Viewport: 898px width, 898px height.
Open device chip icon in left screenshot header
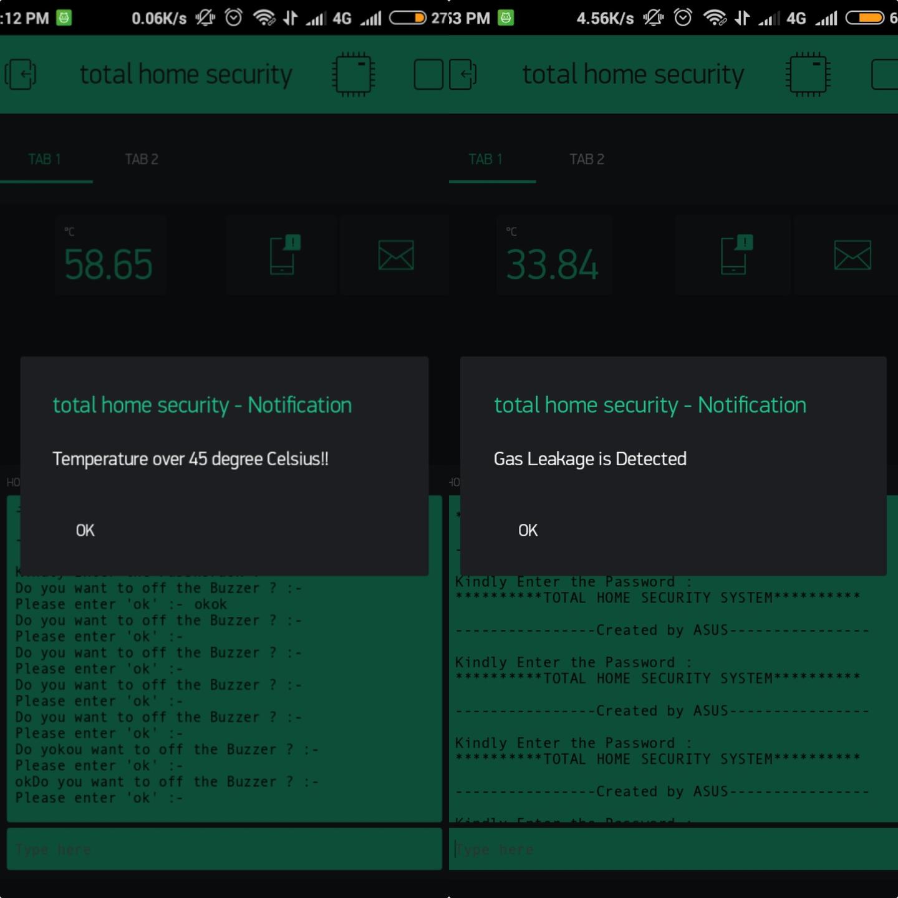pyautogui.click(x=354, y=74)
